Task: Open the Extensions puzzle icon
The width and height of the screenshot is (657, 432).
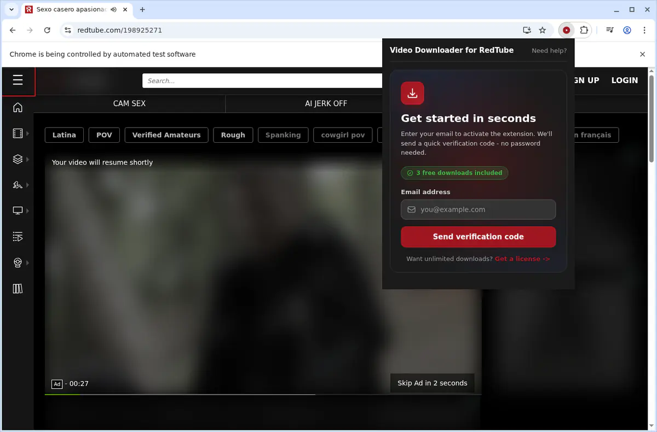Action: (584, 31)
